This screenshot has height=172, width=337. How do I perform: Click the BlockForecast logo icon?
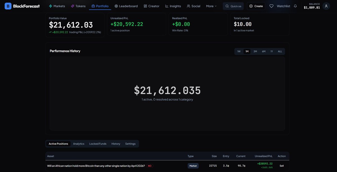point(8,6)
